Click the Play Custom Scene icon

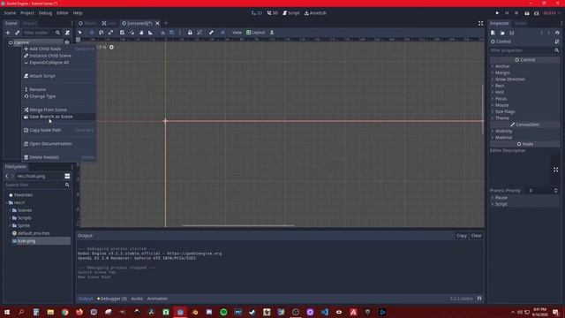pos(536,13)
